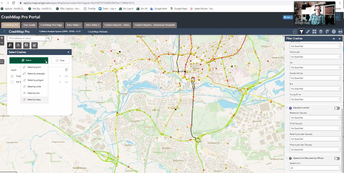This screenshot has width=344, height=173.
Task: Choose Select by rectangle
Action: click(34, 73)
